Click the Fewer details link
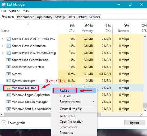 click(x=16, y=123)
